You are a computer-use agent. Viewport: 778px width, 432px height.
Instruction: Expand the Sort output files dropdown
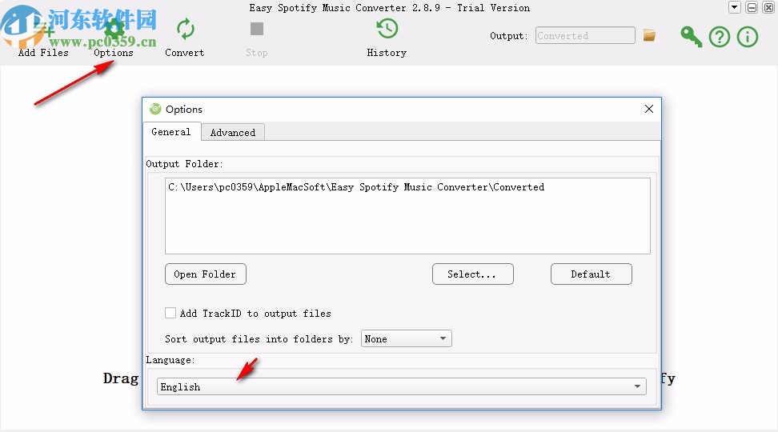point(407,338)
